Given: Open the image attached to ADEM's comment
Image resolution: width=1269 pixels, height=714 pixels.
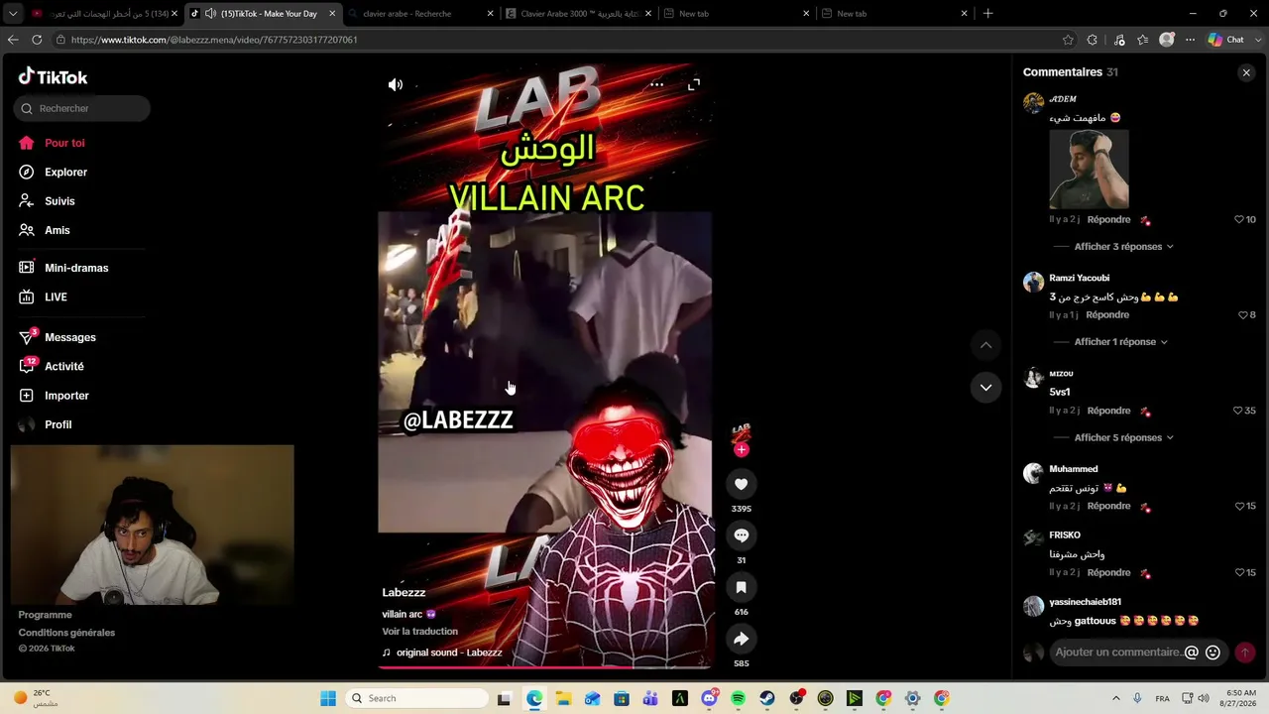Looking at the screenshot, I should [x=1089, y=169].
